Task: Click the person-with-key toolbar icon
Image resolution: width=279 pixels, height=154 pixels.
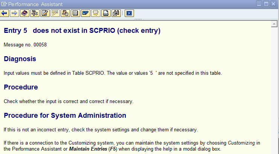Action: pyautogui.click(x=65, y=13)
